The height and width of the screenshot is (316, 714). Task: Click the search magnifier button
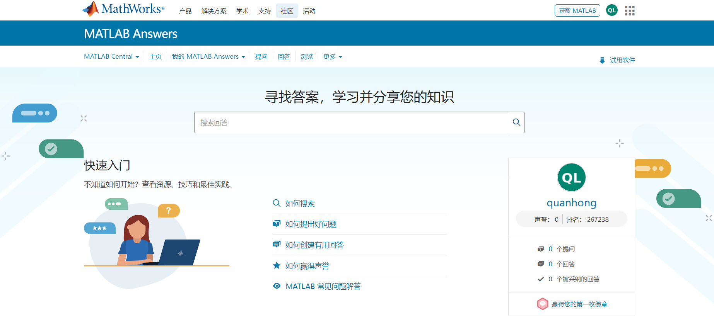pyautogui.click(x=516, y=122)
